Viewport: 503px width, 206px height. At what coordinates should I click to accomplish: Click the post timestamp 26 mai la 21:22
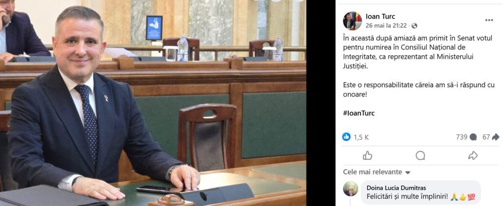pos(388,26)
